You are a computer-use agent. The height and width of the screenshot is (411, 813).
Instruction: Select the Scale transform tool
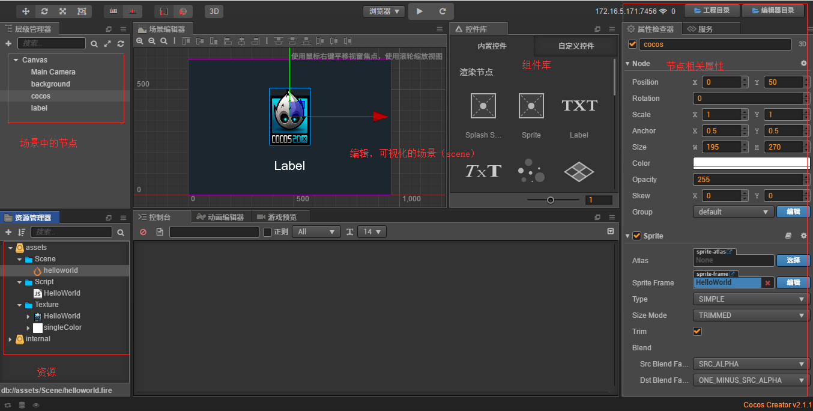pos(63,11)
